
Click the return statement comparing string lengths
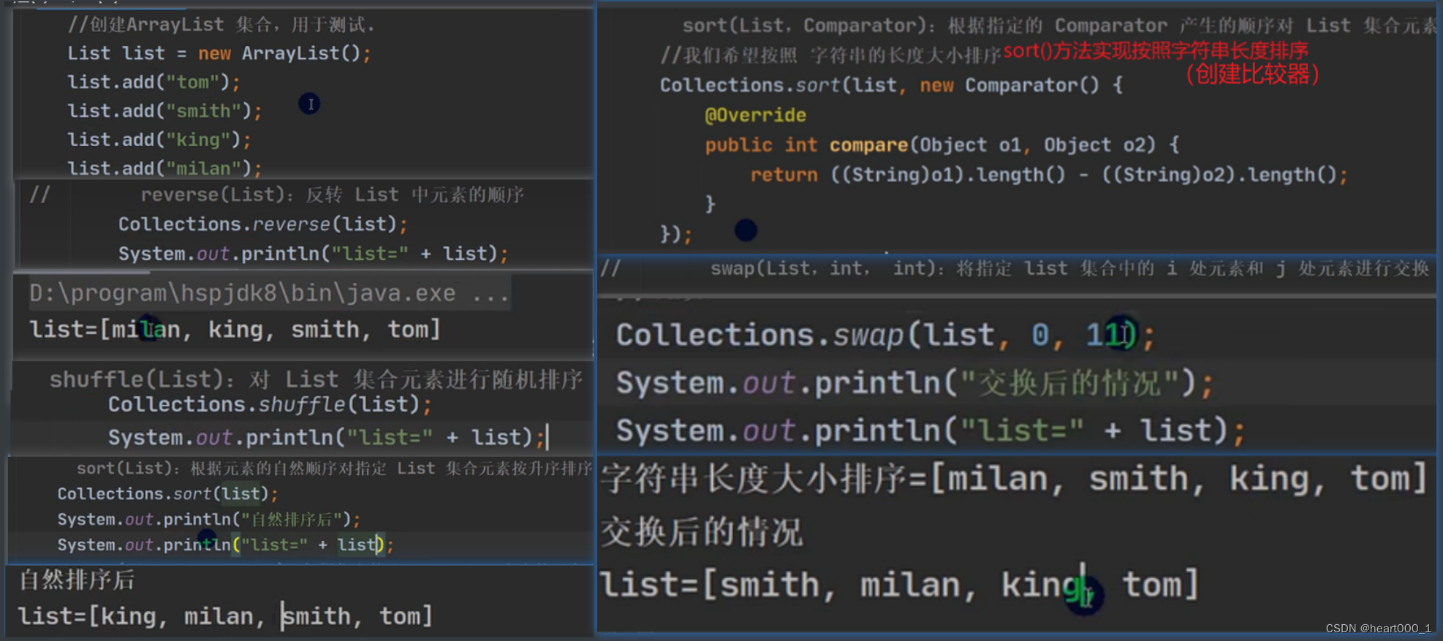(x=1049, y=175)
